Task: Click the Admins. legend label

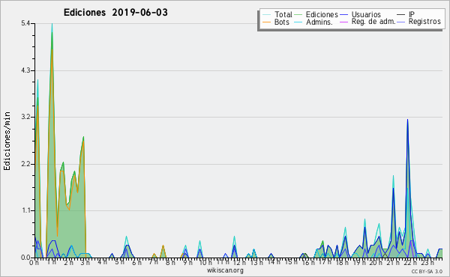Action: point(319,22)
